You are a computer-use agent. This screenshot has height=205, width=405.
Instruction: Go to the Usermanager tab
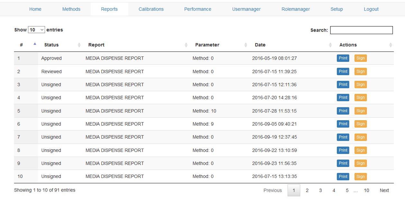coord(246,9)
